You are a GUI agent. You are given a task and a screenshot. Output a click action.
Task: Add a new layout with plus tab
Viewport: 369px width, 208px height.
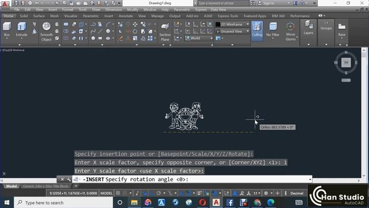pos(76,186)
